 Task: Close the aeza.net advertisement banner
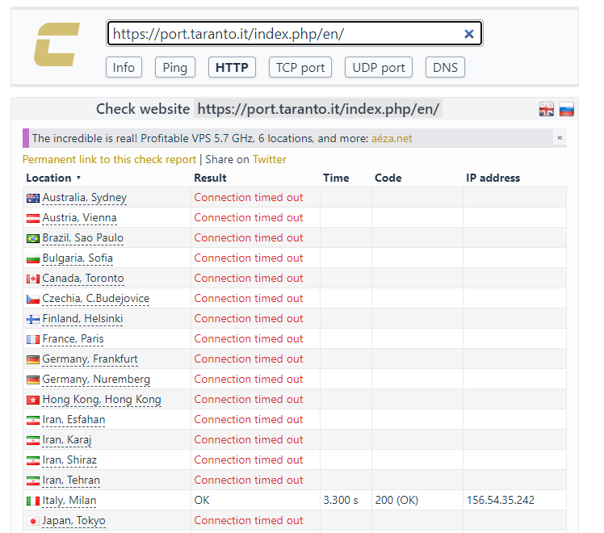(x=559, y=138)
